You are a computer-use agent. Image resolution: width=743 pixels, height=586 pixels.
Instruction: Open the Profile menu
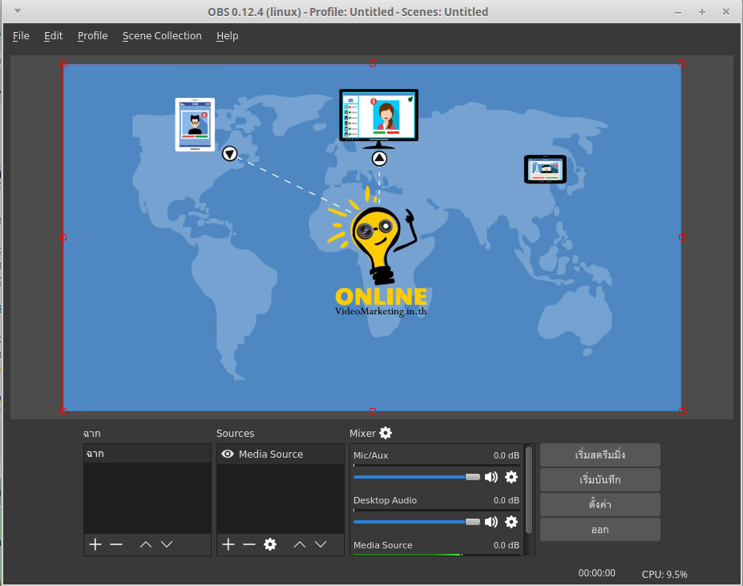click(x=92, y=36)
